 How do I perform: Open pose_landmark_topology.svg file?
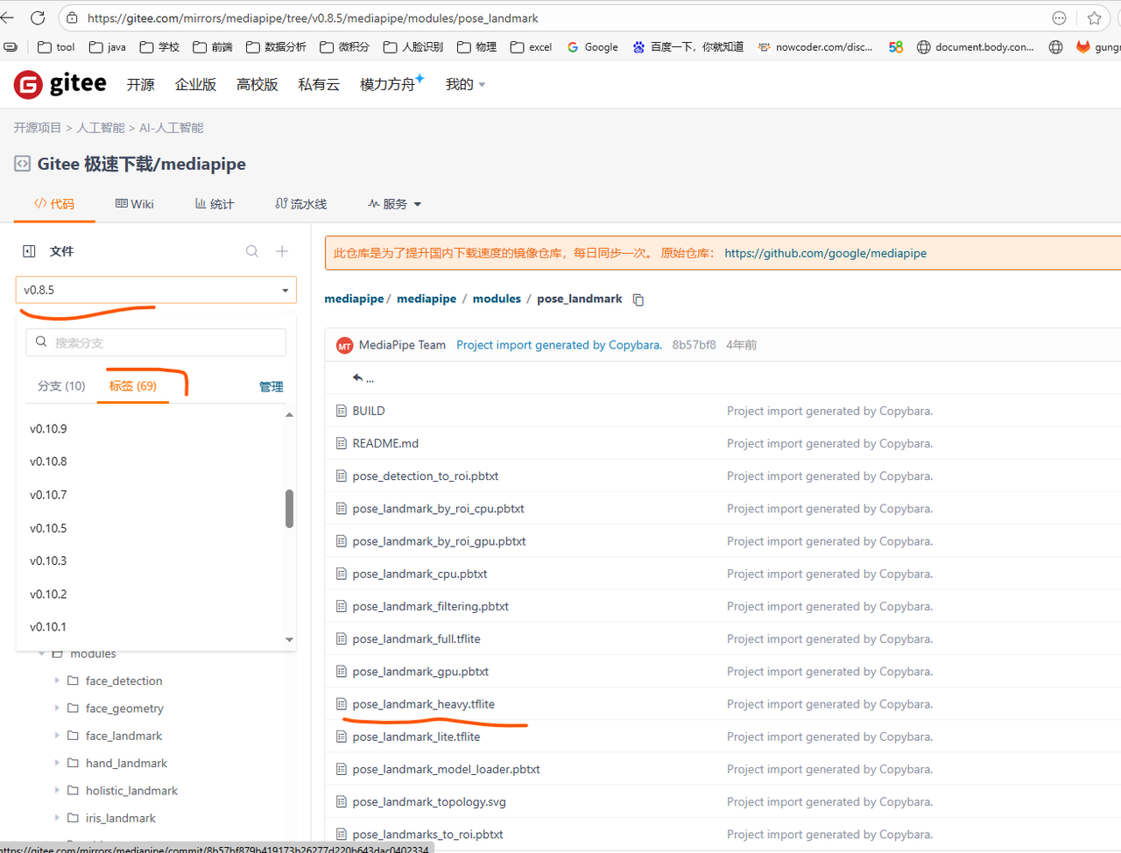tap(429, 802)
